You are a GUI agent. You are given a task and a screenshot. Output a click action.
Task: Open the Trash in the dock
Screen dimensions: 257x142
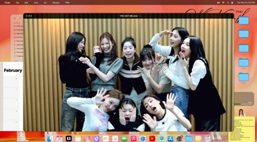pyautogui.click(x=208, y=139)
